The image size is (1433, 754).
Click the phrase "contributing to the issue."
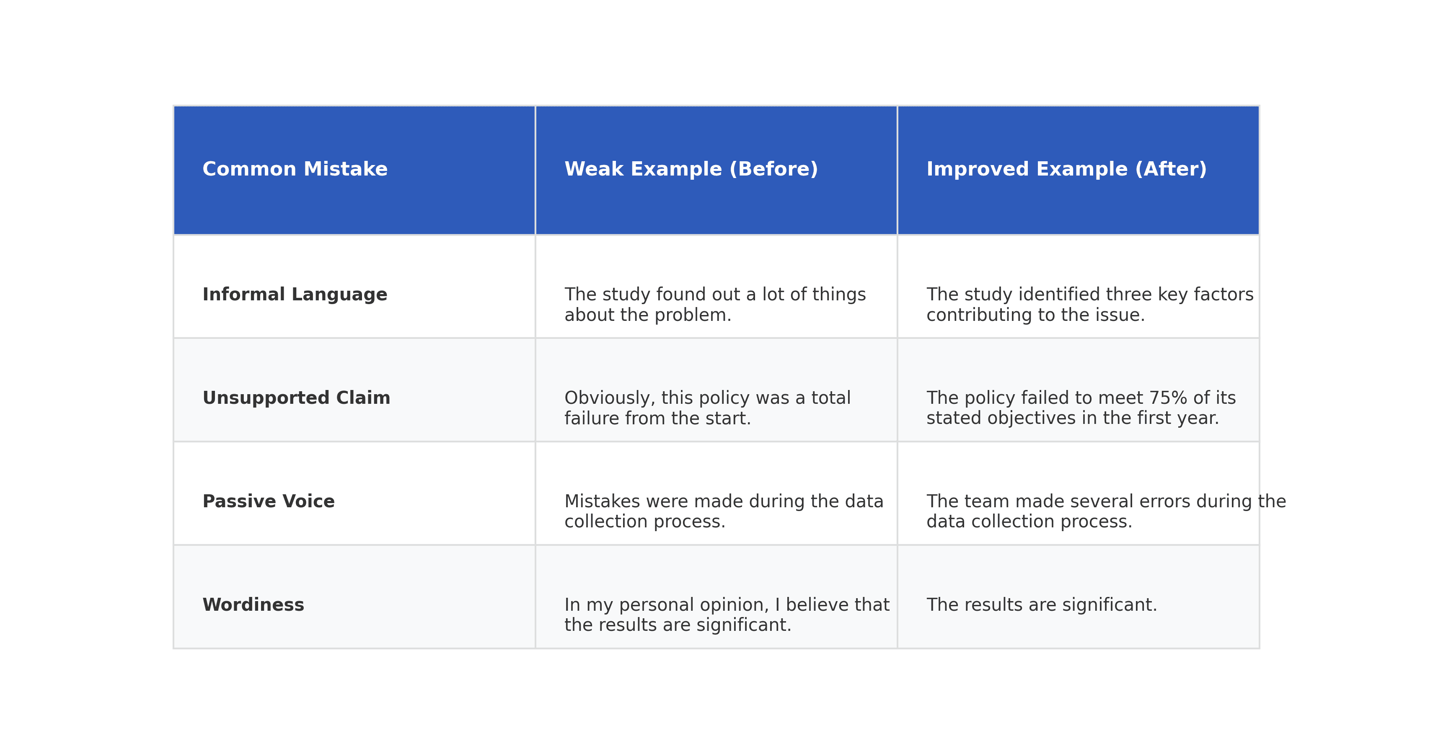click(x=1035, y=315)
